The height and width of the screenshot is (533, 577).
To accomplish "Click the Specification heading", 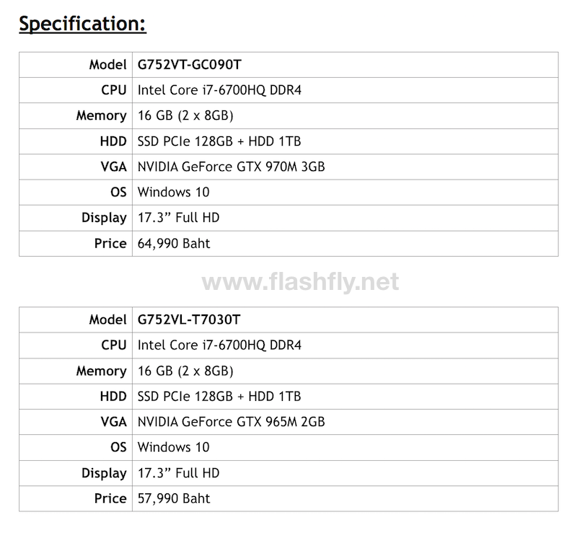I will tap(82, 24).
